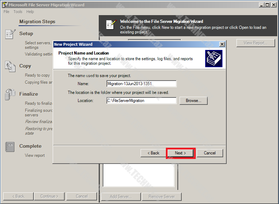Click the Copy step documents icon

click(10, 66)
